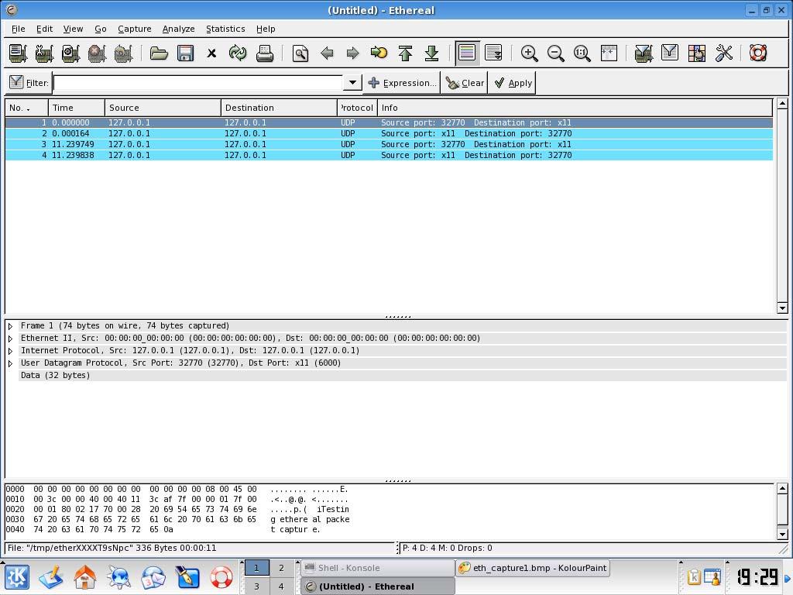Zoom out of packet text
This screenshot has width=793, height=595.
555,53
